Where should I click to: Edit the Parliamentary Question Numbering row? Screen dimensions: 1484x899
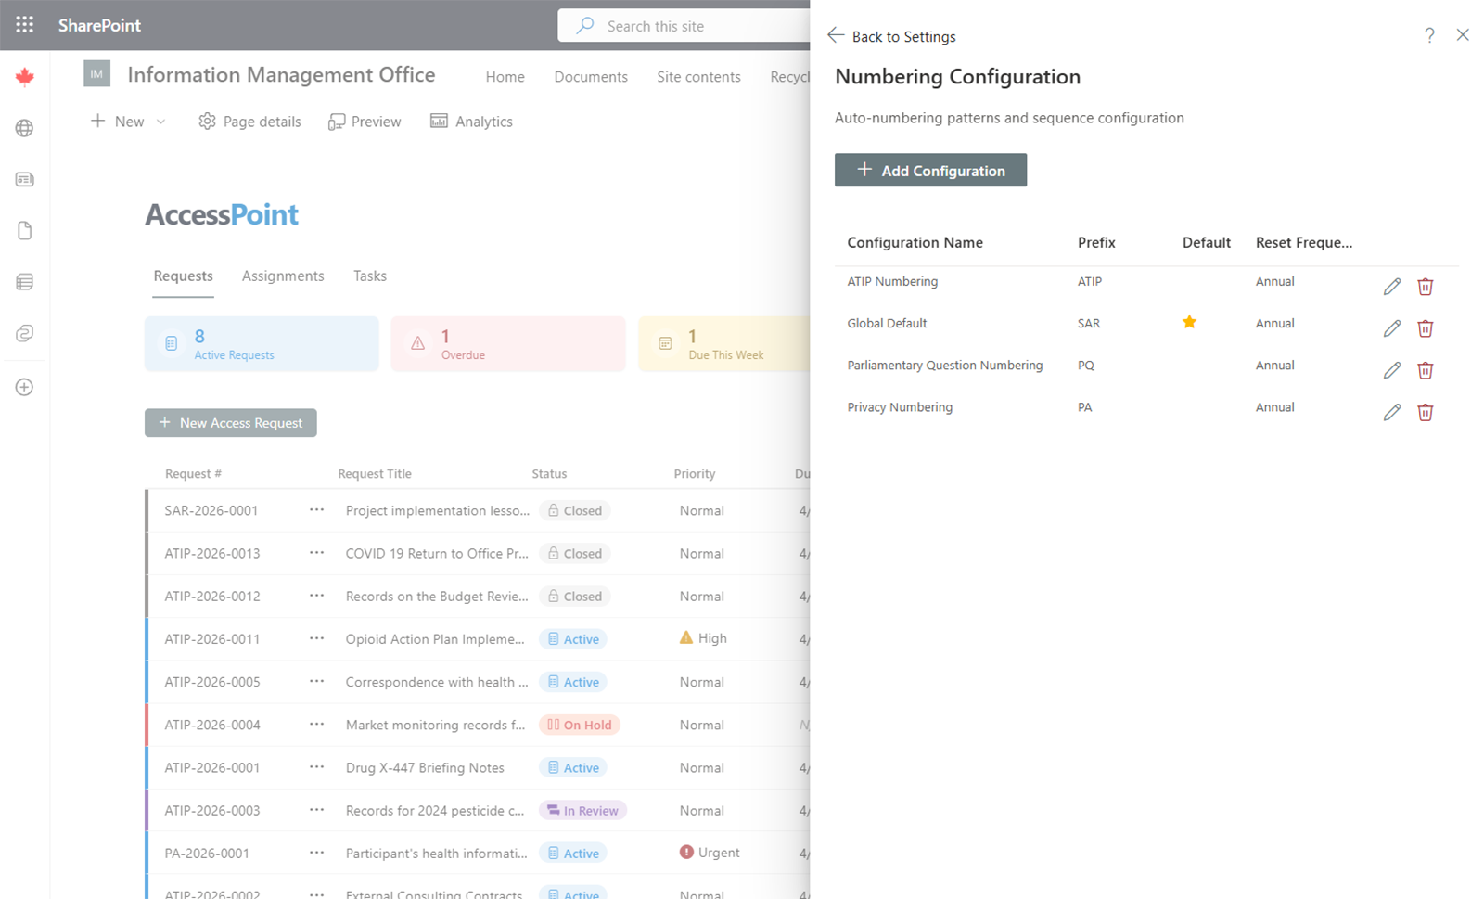pos(1391,370)
